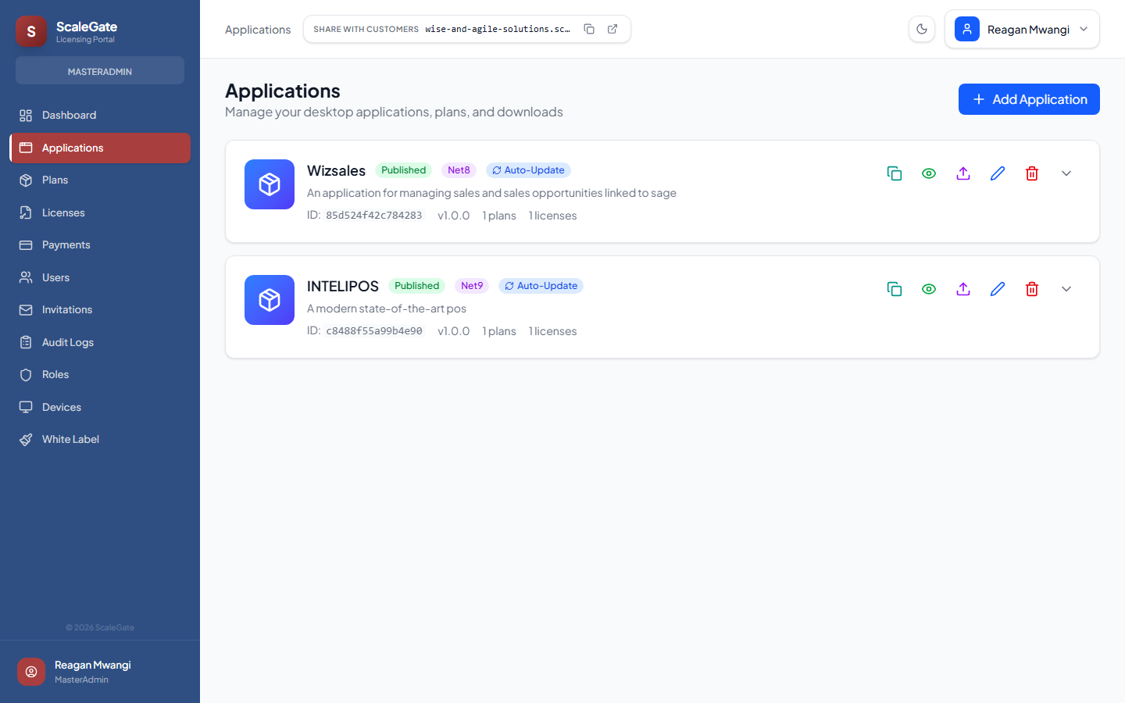The image size is (1125, 703).
Task: Toggle dark mode with the moon icon
Action: 922,28
